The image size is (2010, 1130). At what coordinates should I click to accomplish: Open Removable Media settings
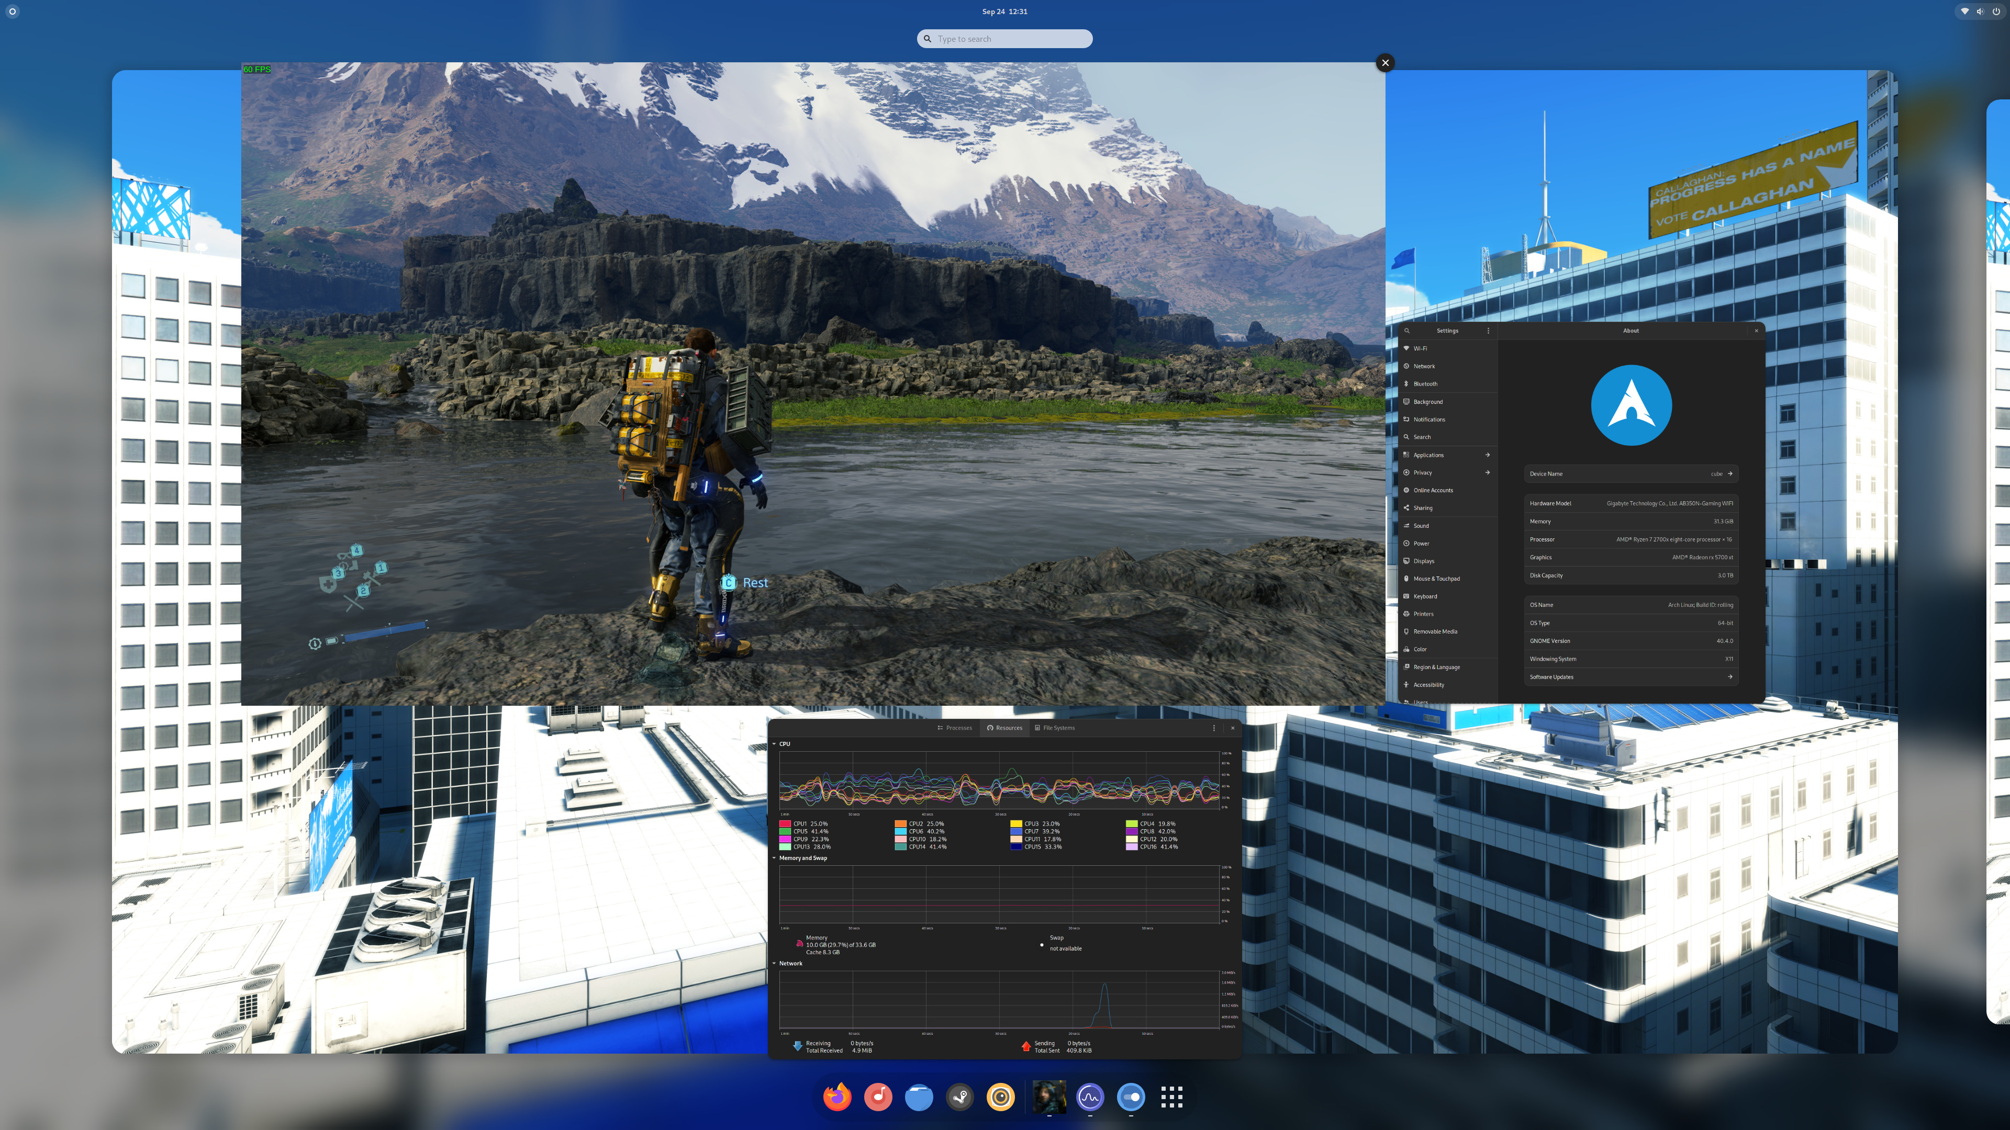pyautogui.click(x=1447, y=631)
